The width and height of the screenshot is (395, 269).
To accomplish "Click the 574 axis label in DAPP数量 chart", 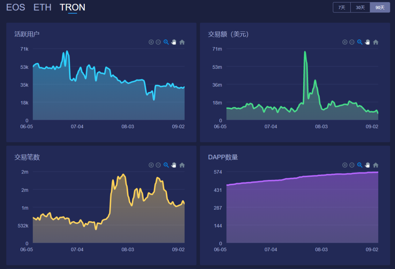I will tap(218, 172).
